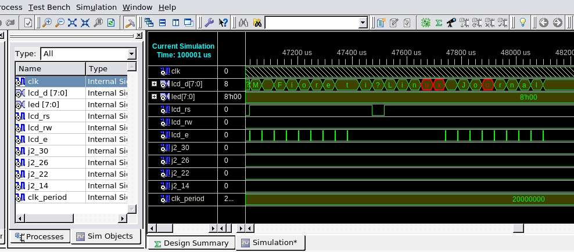Open the Test Bench menu
Screen dimensions: 574x252
[49, 8]
